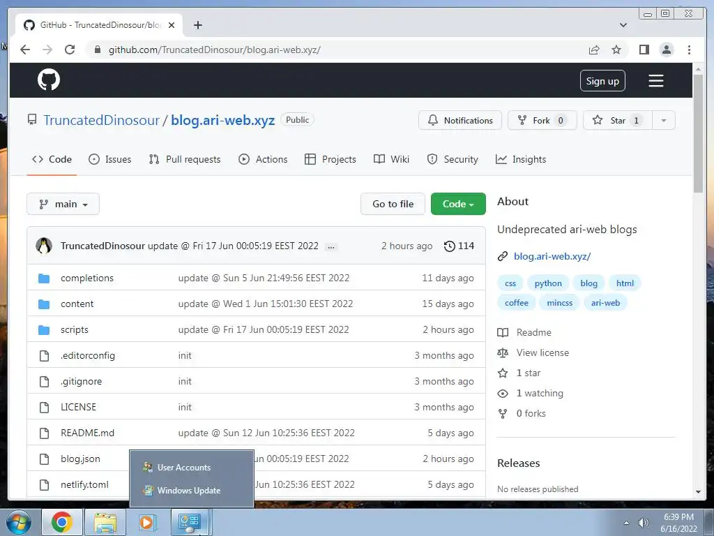This screenshot has width=714, height=536.
Task: Switch to the Code tab
Action: coord(52,160)
